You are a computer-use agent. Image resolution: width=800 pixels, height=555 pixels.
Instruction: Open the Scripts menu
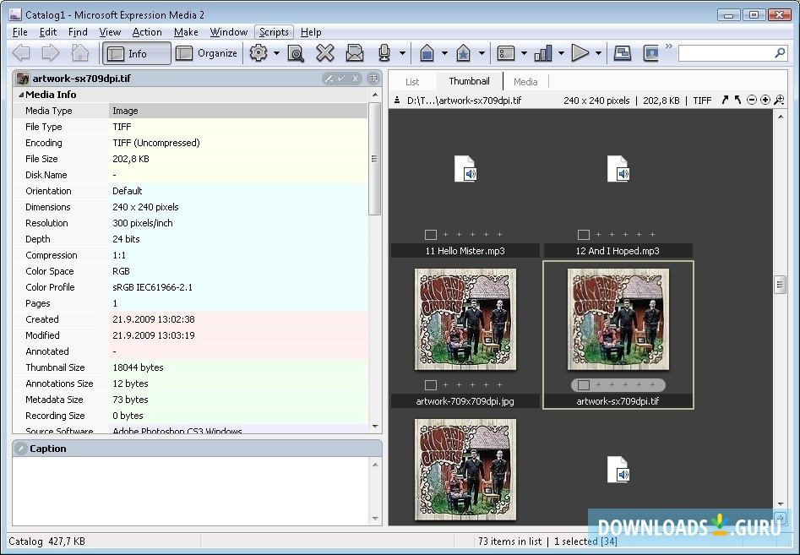point(274,32)
